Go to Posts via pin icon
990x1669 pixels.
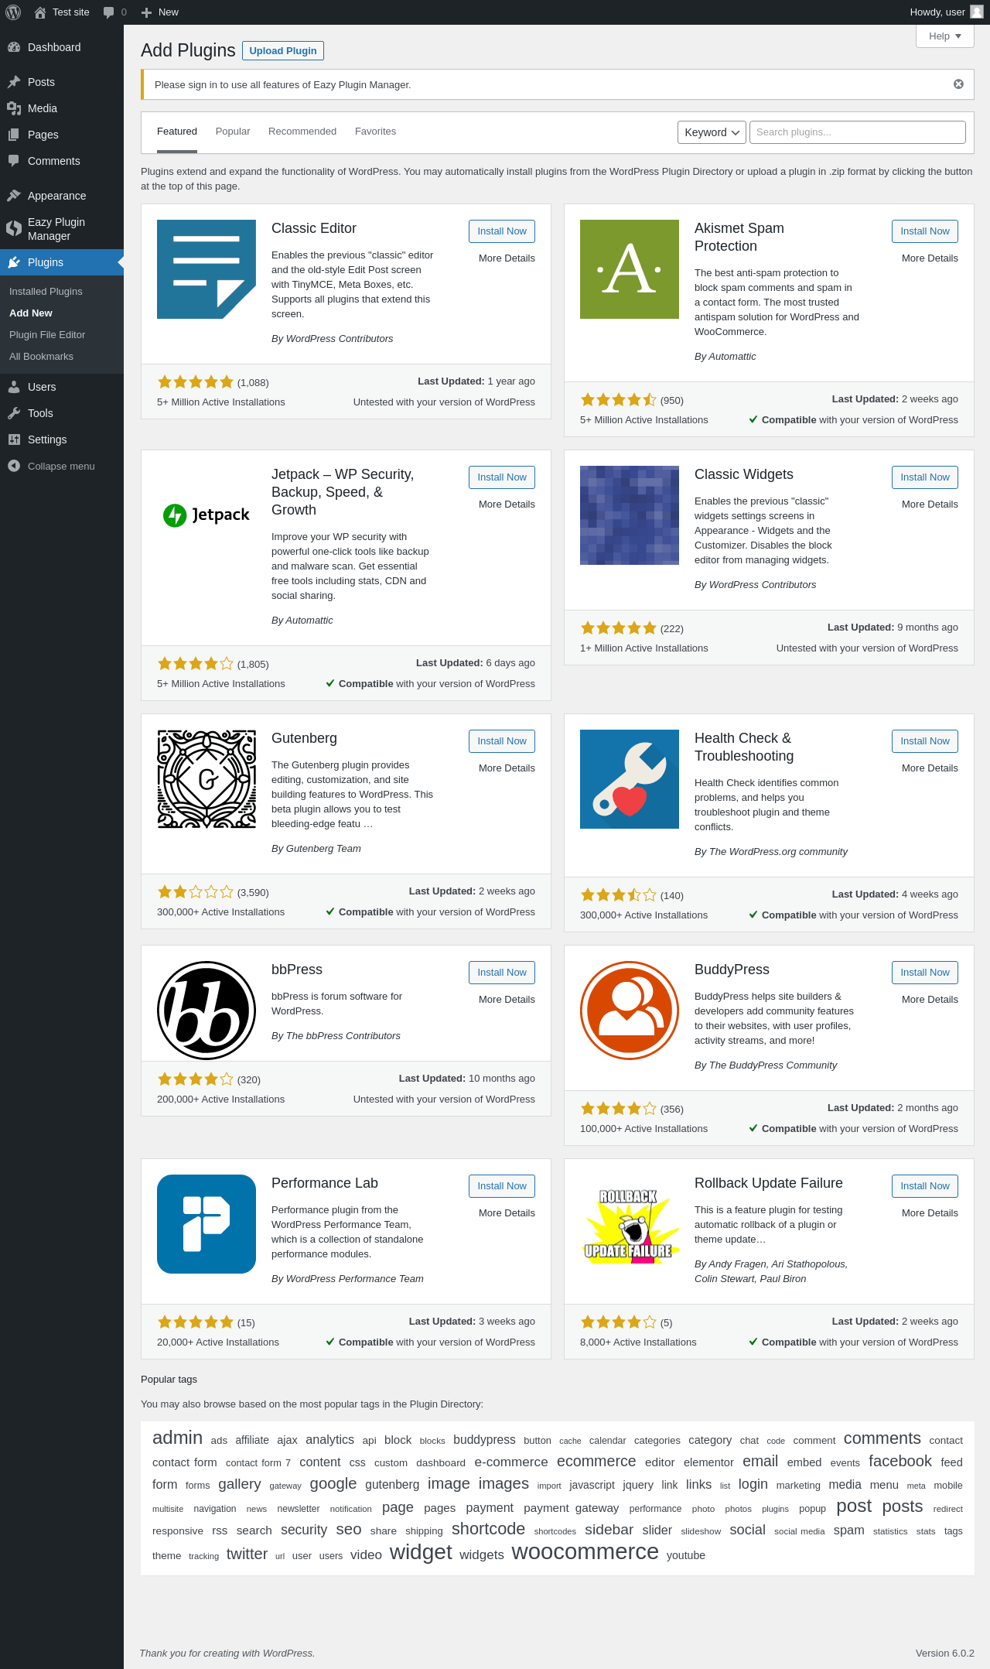pos(13,82)
